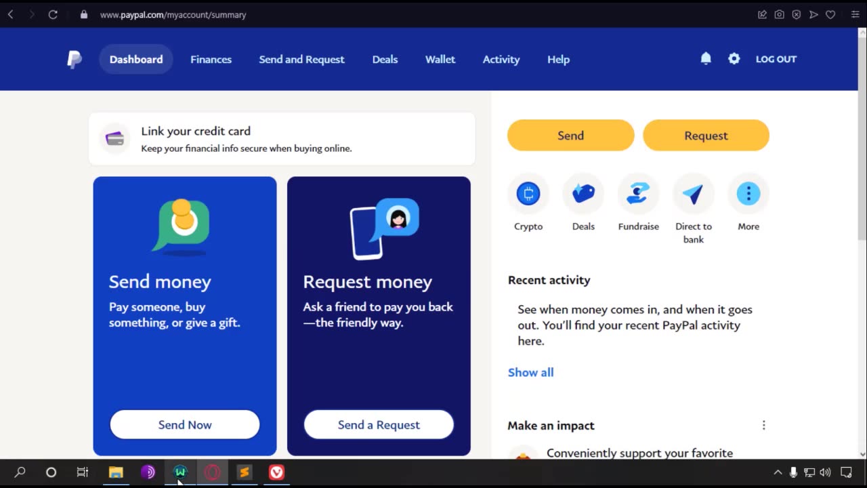Bookmark page with heart icon
Image resolution: width=867 pixels, height=488 pixels.
click(830, 14)
